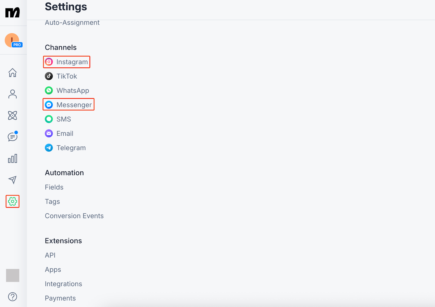
Task: Open the Help question mark icon
Action: click(13, 297)
